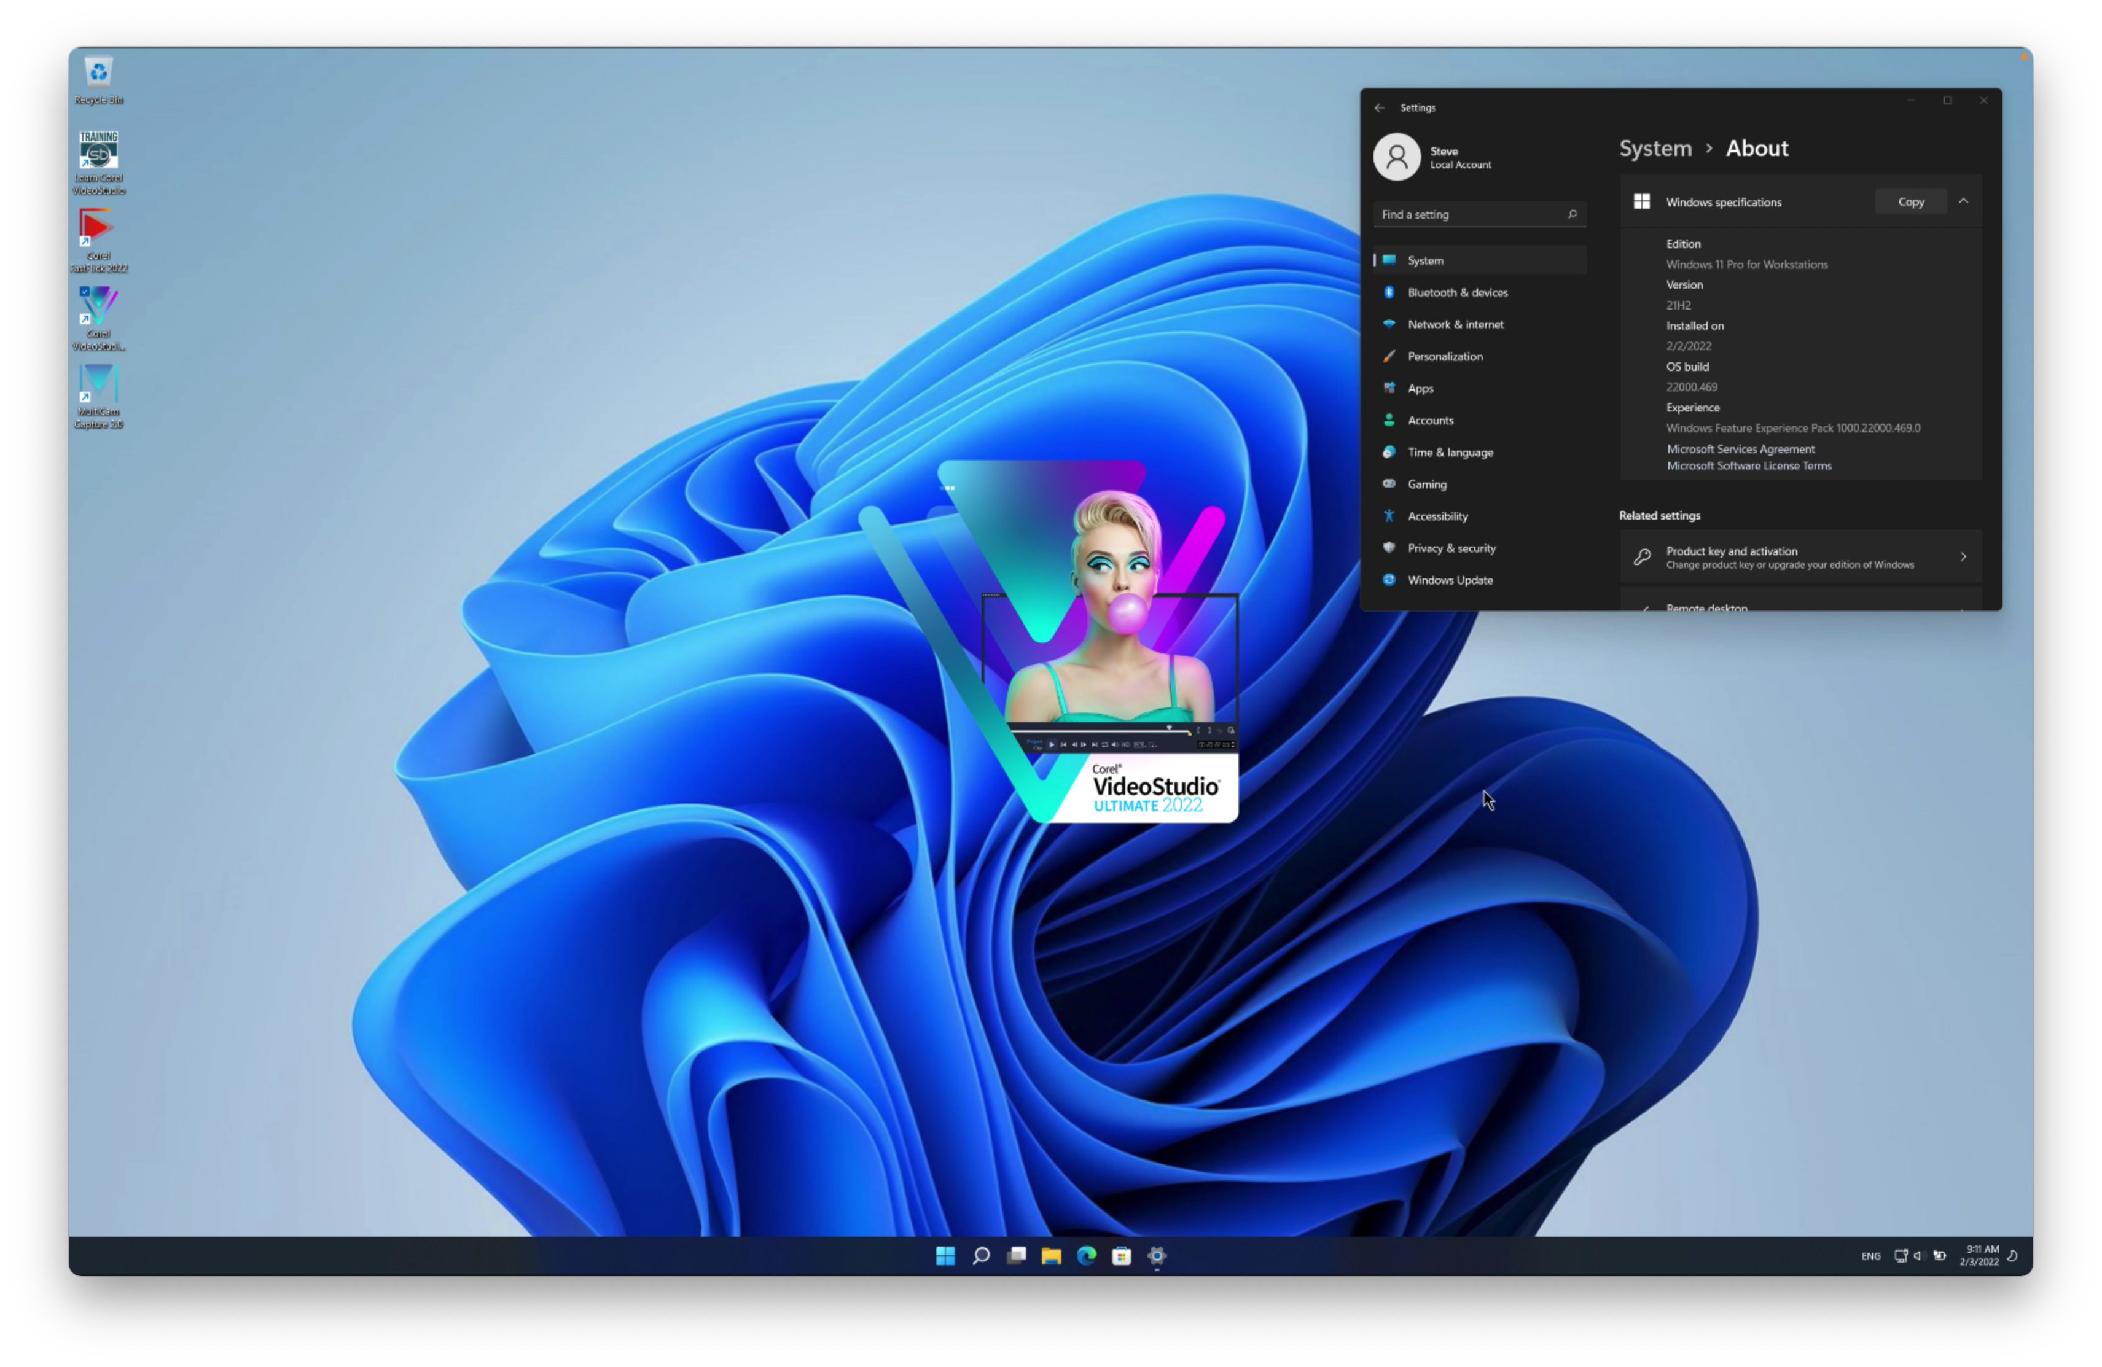Open Personalization settings category
The image size is (2102, 1367).
(1445, 357)
